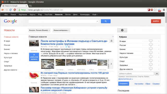Adjust the Бизнес frequency slider
The width and height of the screenshot is (167, 94).
click(151, 49)
